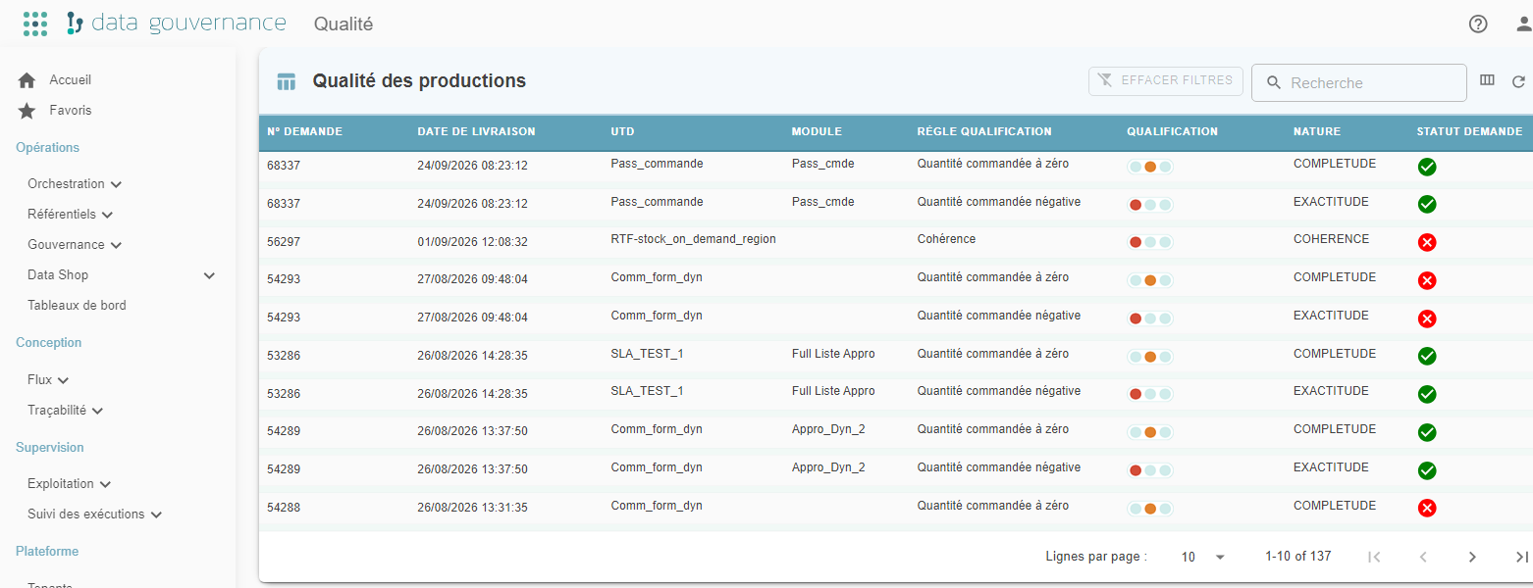Refresh the table with the reload icon
1533x588 pixels.
point(1518,81)
